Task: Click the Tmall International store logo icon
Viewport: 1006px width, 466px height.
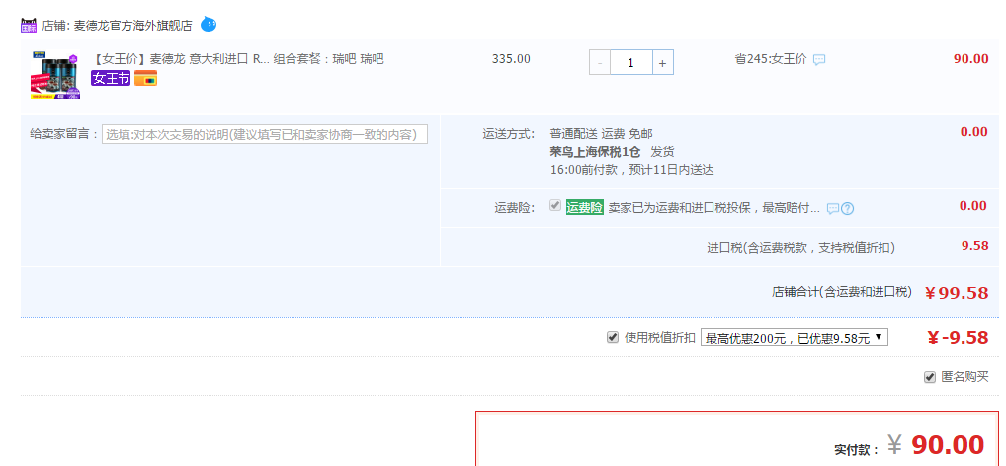Action: click(29, 25)
